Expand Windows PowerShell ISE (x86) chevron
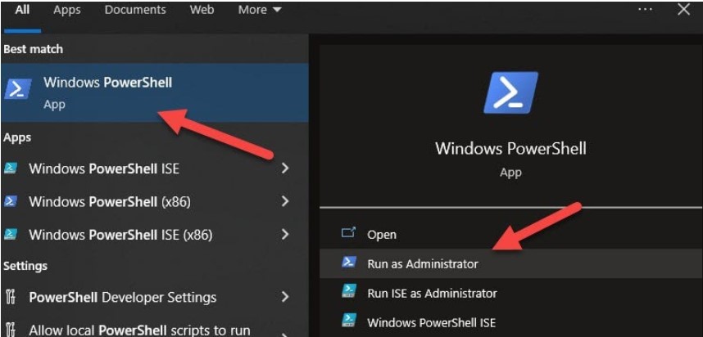Viewport: 703px width, 337px height. click(x=284, y=234)
